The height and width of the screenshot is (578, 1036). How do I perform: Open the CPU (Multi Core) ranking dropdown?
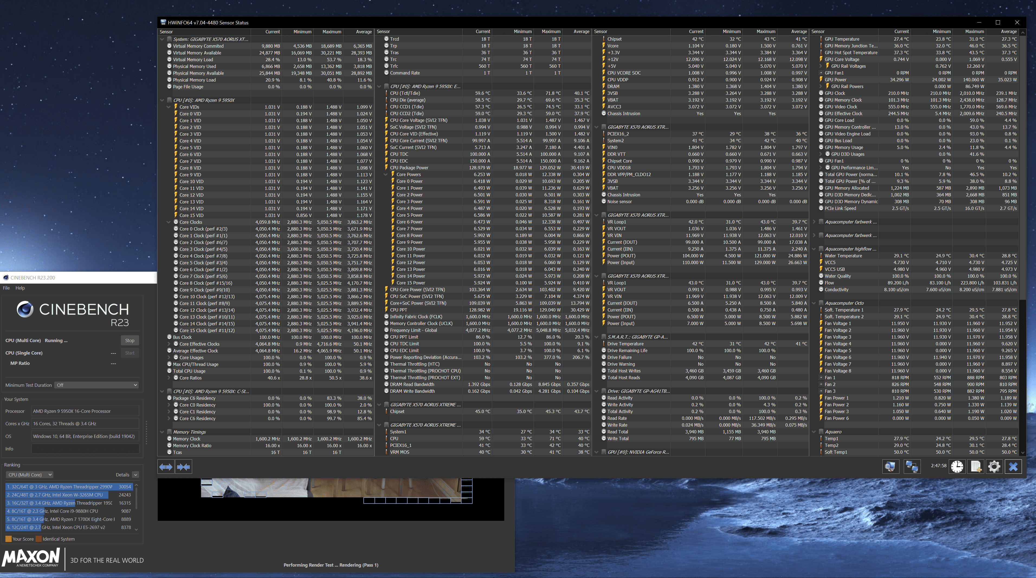coord(30,475)
